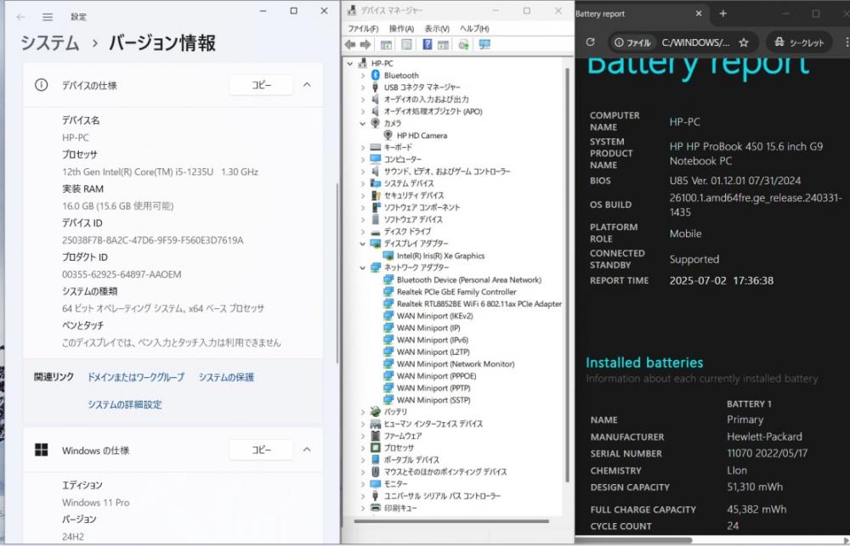This screenshot has height=546, width=850.
Task: Open a new browser tab with plus button
Action: 722,14
